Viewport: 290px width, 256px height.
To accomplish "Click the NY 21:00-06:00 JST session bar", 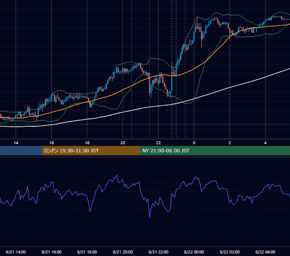I will pyautogui.click(x=215, y=151).
